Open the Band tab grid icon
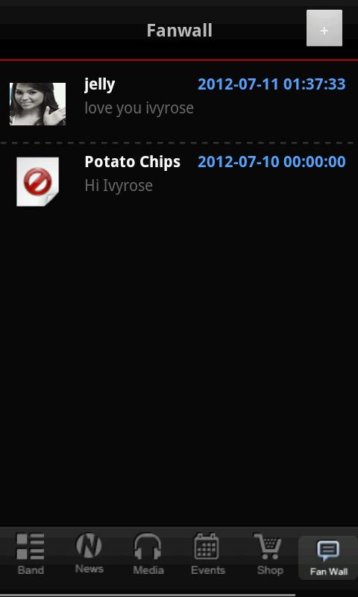Image resolution: width=358 pixels, height=597 pixels. [31, 546]
